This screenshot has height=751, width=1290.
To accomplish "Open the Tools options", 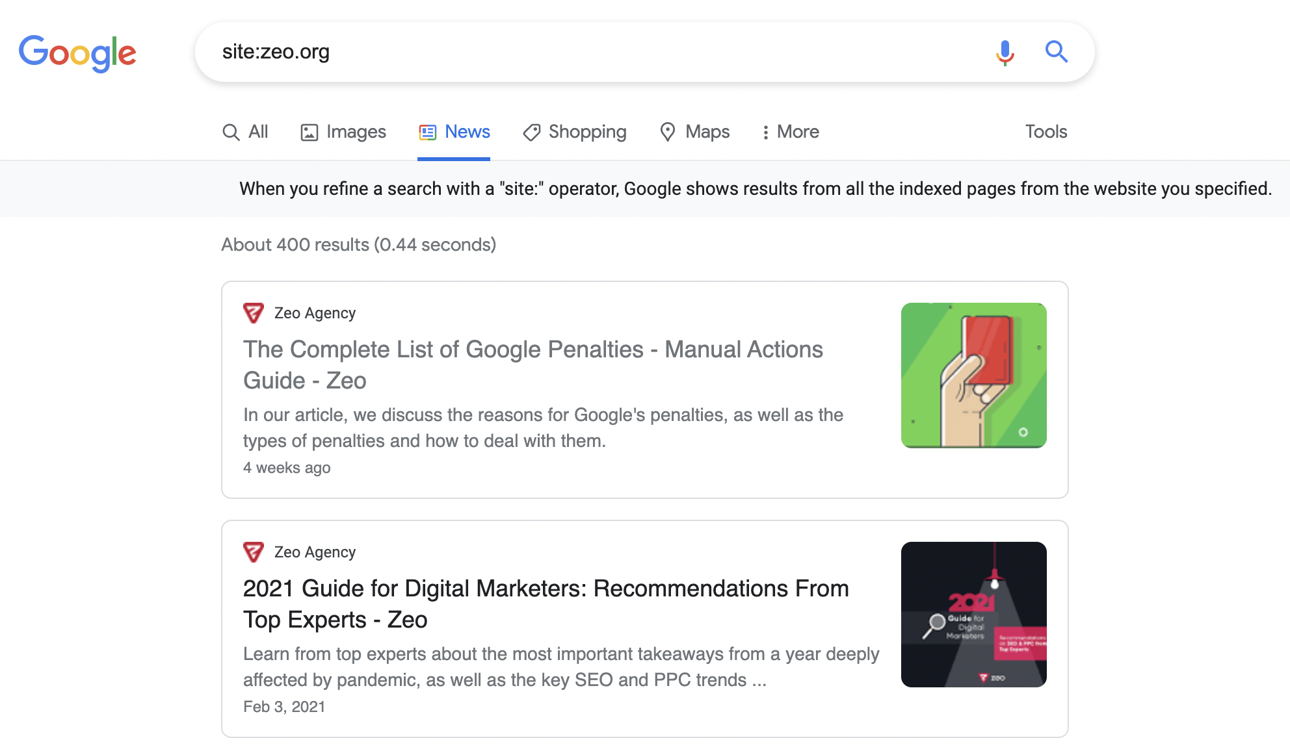I will click(1046, 132).
